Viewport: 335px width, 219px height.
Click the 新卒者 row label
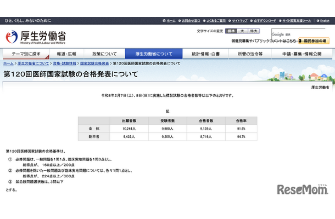94,136
